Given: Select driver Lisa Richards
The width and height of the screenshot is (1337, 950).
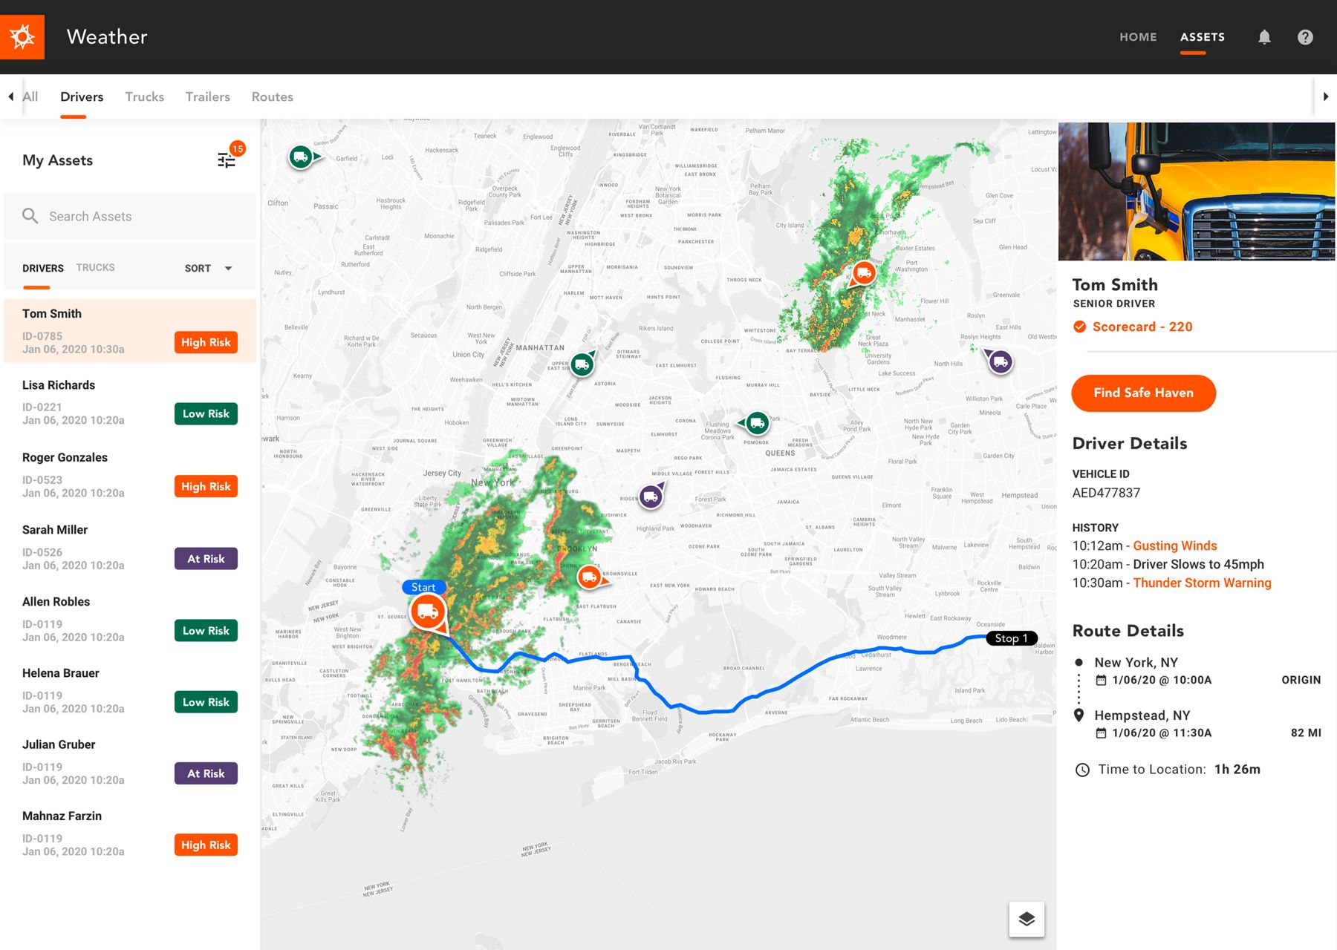Looking at the screenshot, I should (x=130, y=402).
